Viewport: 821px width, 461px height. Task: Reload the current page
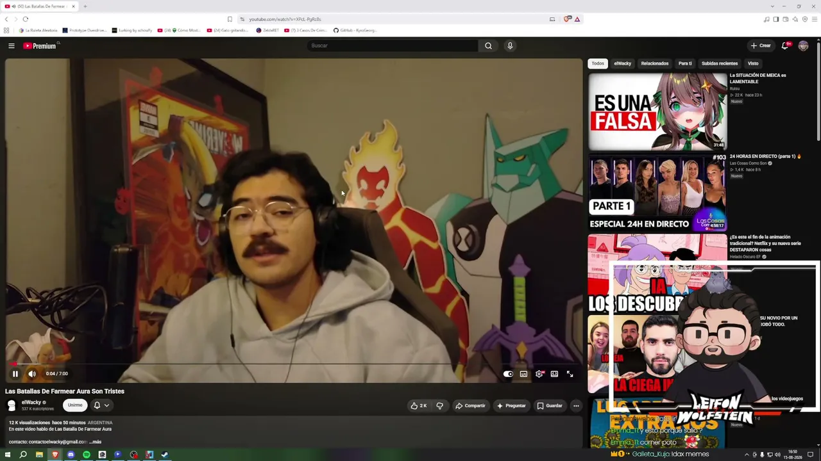pyautogui.click(x=26, y=19)
